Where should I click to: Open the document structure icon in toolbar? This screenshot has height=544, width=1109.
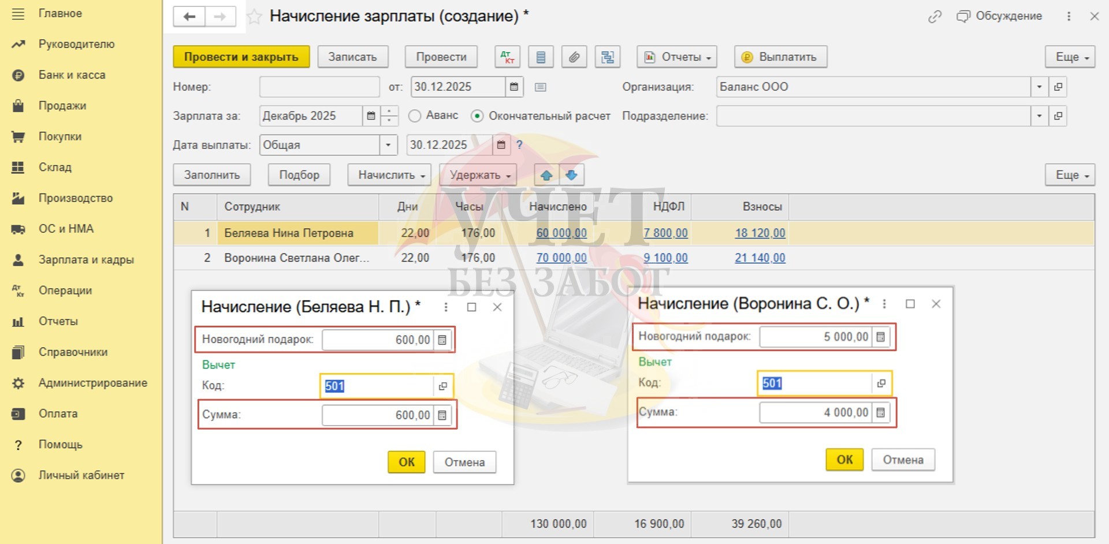(607, 57)
